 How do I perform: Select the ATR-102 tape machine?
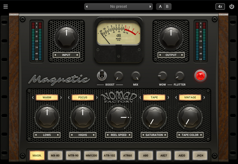[x=109, y=156]
